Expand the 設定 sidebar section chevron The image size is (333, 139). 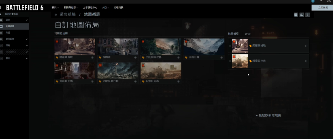pyautogui.click(x=27, y=20)
